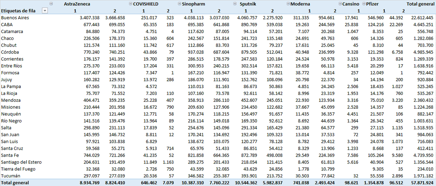
Task: Select the Jujuy row label
Action: coord(7,80)
